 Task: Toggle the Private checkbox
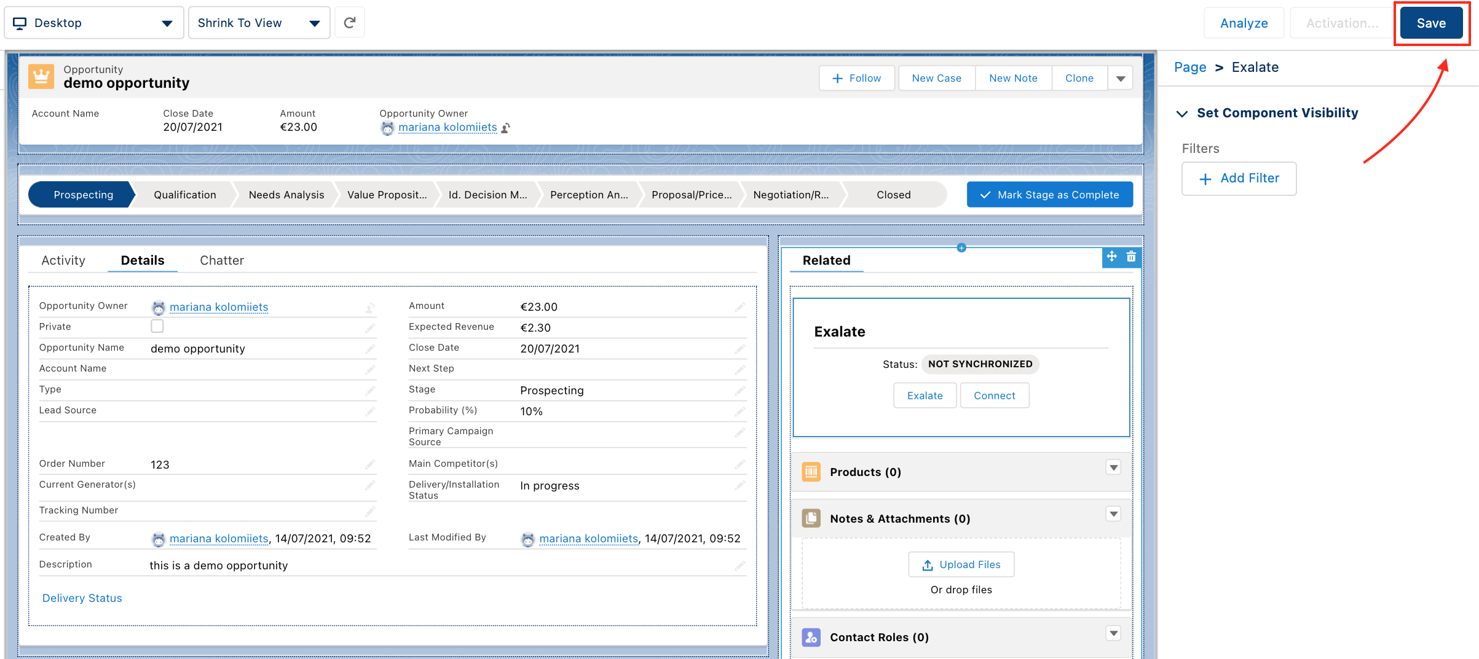pos(157,326)
